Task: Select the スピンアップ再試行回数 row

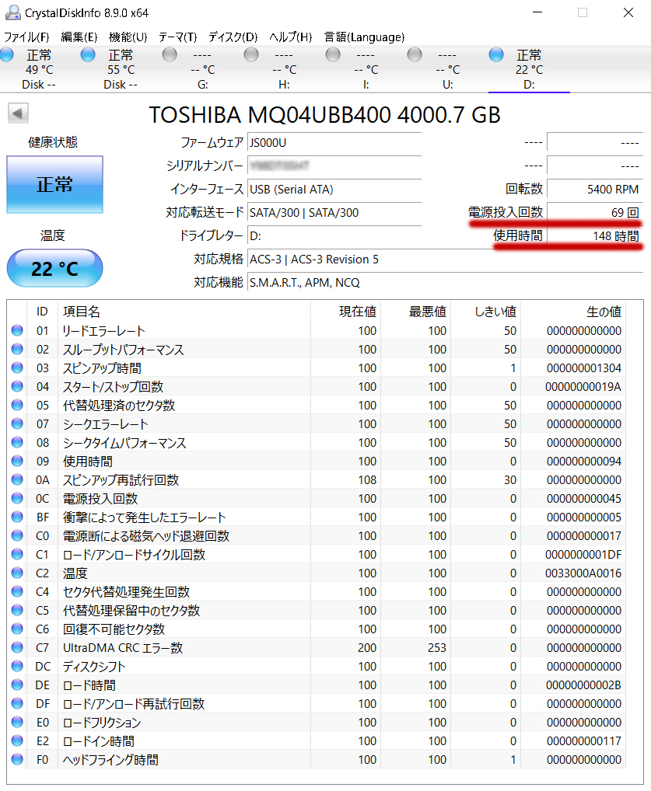Action: click(x=317, y=479)
